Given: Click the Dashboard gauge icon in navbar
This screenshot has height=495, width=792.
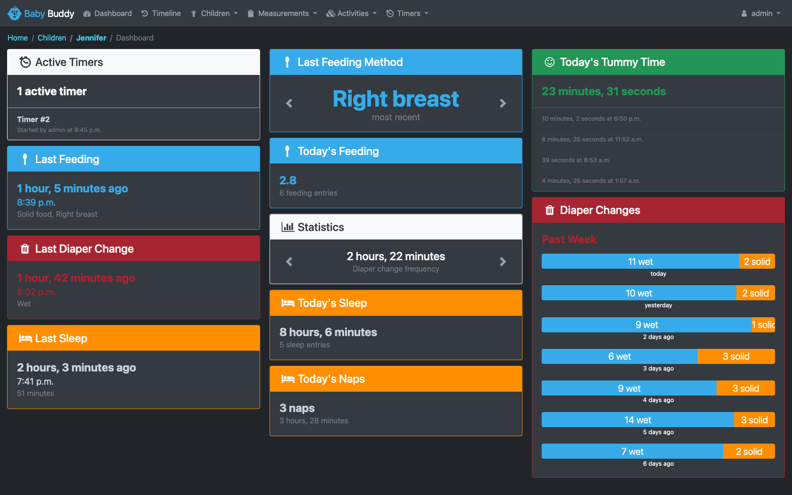Looking at the screenshot, I should [87, 14].
